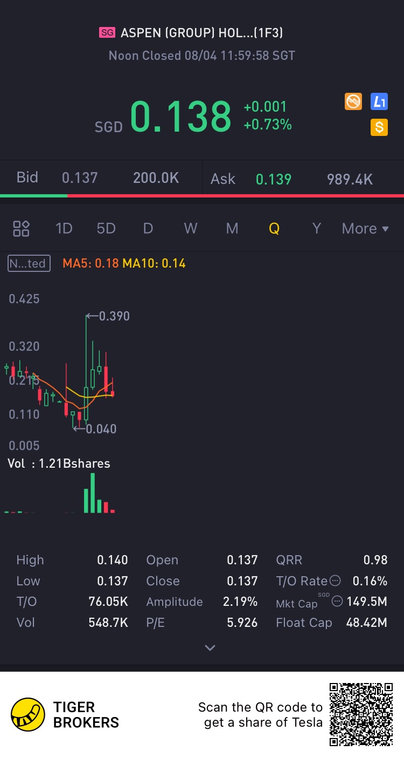Tap the tallest green volume bar
Image resolution: width=404 pixels, height=758 pixels.
pos(93,493)
